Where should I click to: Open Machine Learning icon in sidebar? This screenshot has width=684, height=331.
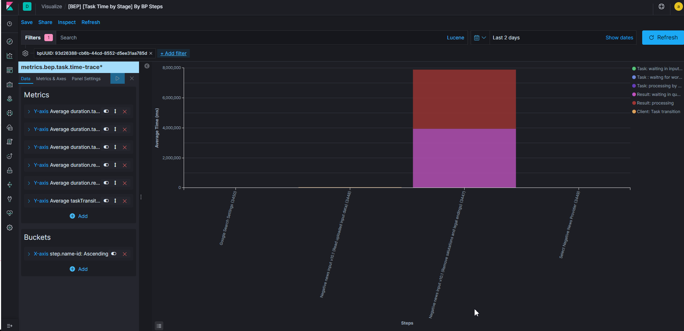10,113
